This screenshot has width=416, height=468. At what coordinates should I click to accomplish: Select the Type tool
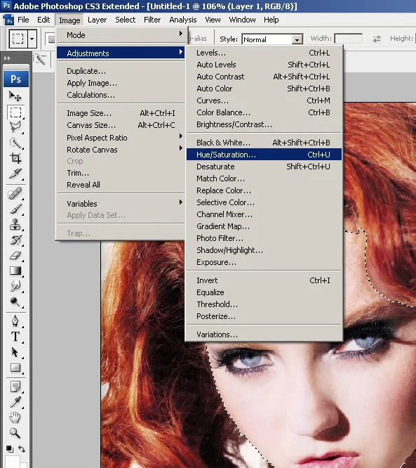pyautogui.click(x=15, y=337)
